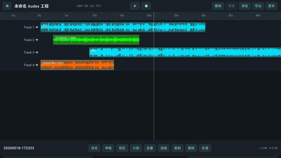Click the 撤销 (undo) button
The image size is (281, 158).
(x=218, y=6)
